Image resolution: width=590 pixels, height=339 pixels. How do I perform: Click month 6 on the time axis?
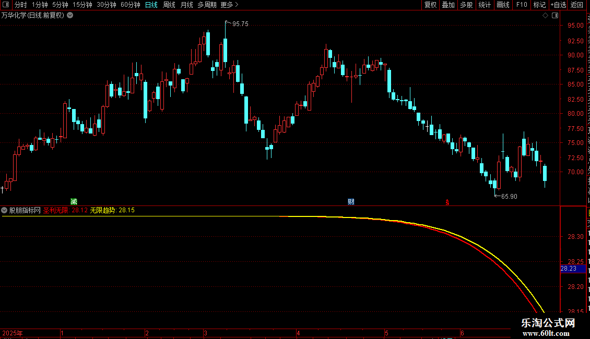(x=462, y=333)
